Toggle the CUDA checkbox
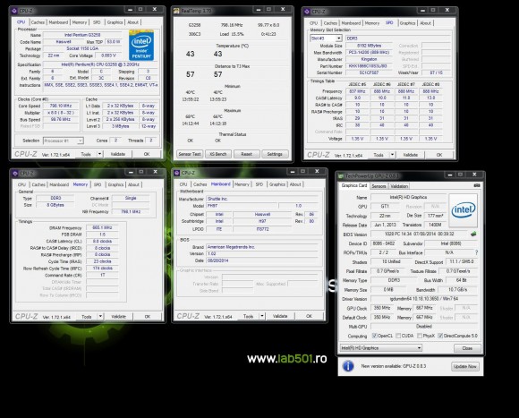This screenshot has width=519, height=418. click(x=398, y=336)
